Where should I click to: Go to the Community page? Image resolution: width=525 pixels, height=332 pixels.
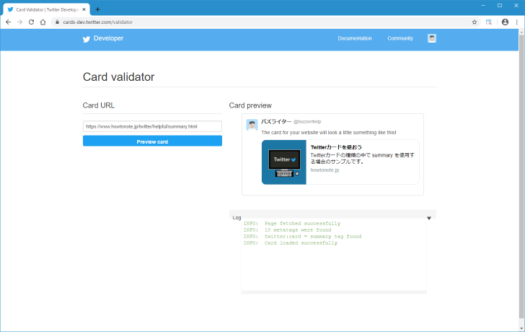(400, 38)
